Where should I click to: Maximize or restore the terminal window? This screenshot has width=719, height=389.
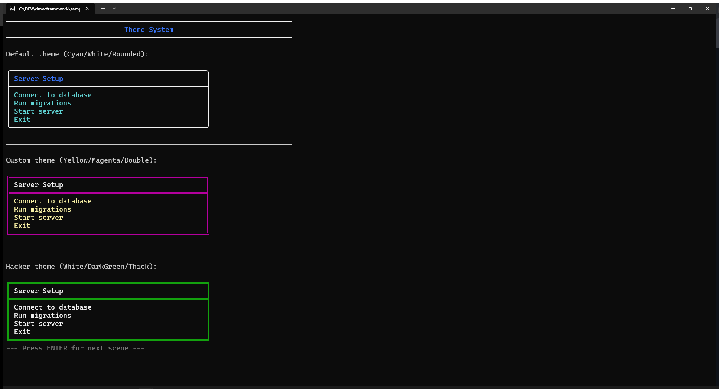coord(690,9)
